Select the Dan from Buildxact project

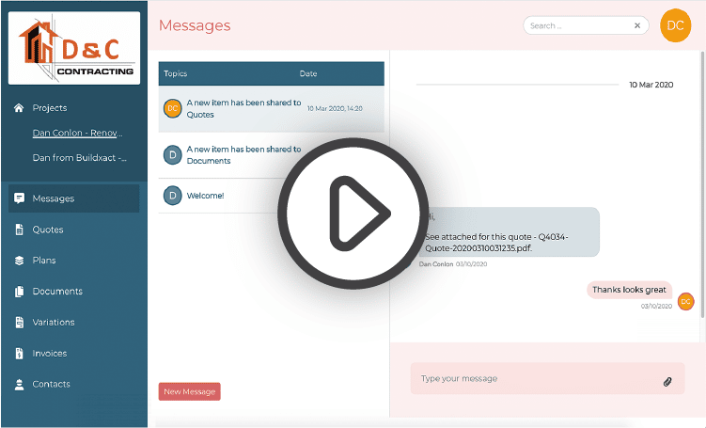tap(79, 158)
